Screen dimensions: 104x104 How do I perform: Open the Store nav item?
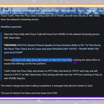pos(81,11)
